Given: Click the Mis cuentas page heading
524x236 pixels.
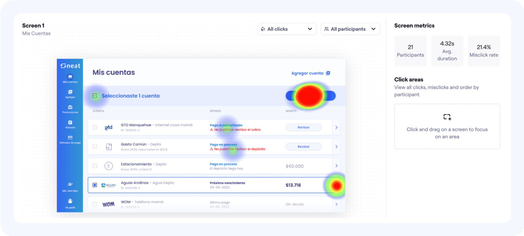Looking at the screenshot, I should pyautogui.click(x=114, y=73).
